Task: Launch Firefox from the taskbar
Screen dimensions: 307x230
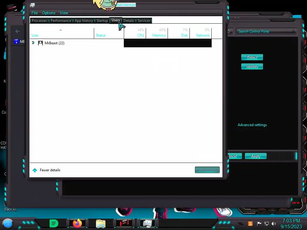Action: 77,223
